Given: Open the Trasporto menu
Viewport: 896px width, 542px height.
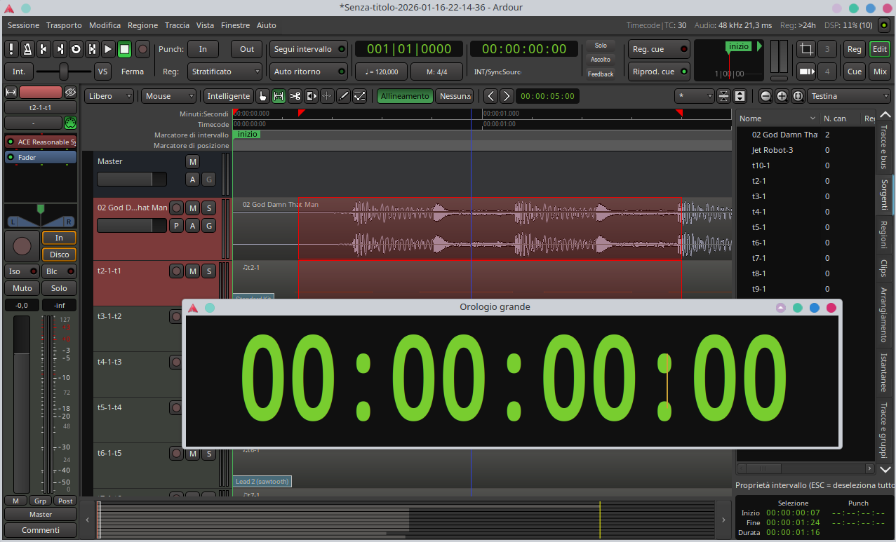Looking at the screenshot, I should [64, 25].
